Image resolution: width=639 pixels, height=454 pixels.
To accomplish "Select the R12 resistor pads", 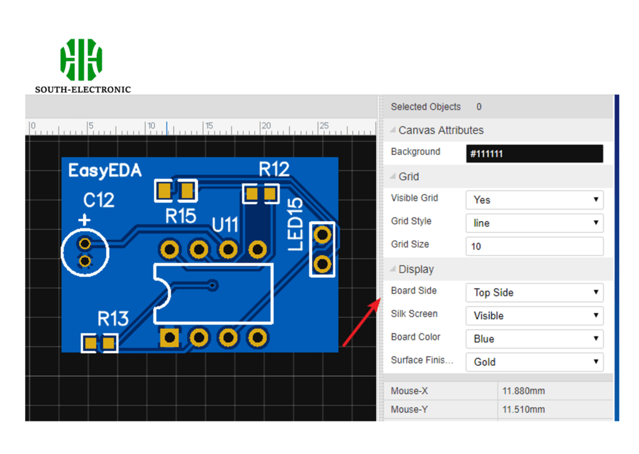I will pos(261,194).
